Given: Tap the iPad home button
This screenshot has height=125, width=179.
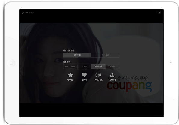Looking at the screenshot, I should (11, 63).
